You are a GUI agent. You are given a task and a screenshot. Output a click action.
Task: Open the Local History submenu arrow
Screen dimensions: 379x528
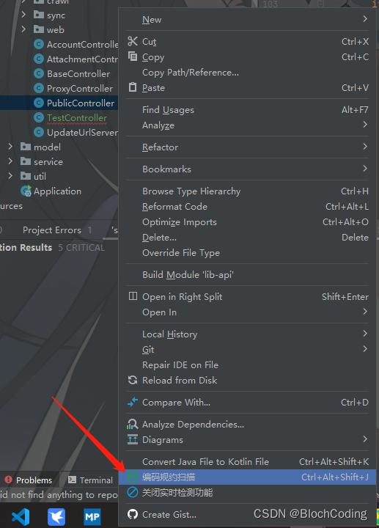pyautogui.click(x=365, y=334)
